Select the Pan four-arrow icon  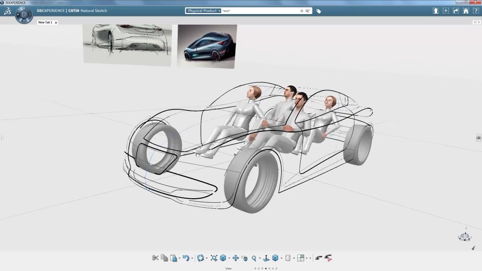235,258
